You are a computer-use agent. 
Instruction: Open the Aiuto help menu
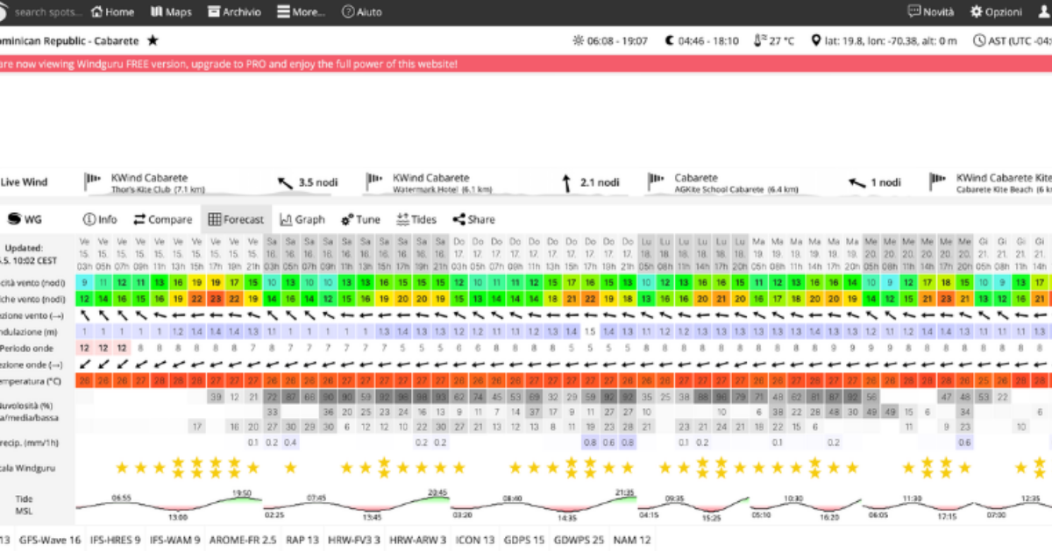pyautogui.click(x=362, y=12)
